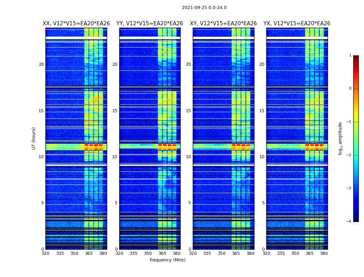This screenshot has width=364, height=277.
Task: Click the XX, V12*V15=EA20*EA26 panel title
Action: 76,24
